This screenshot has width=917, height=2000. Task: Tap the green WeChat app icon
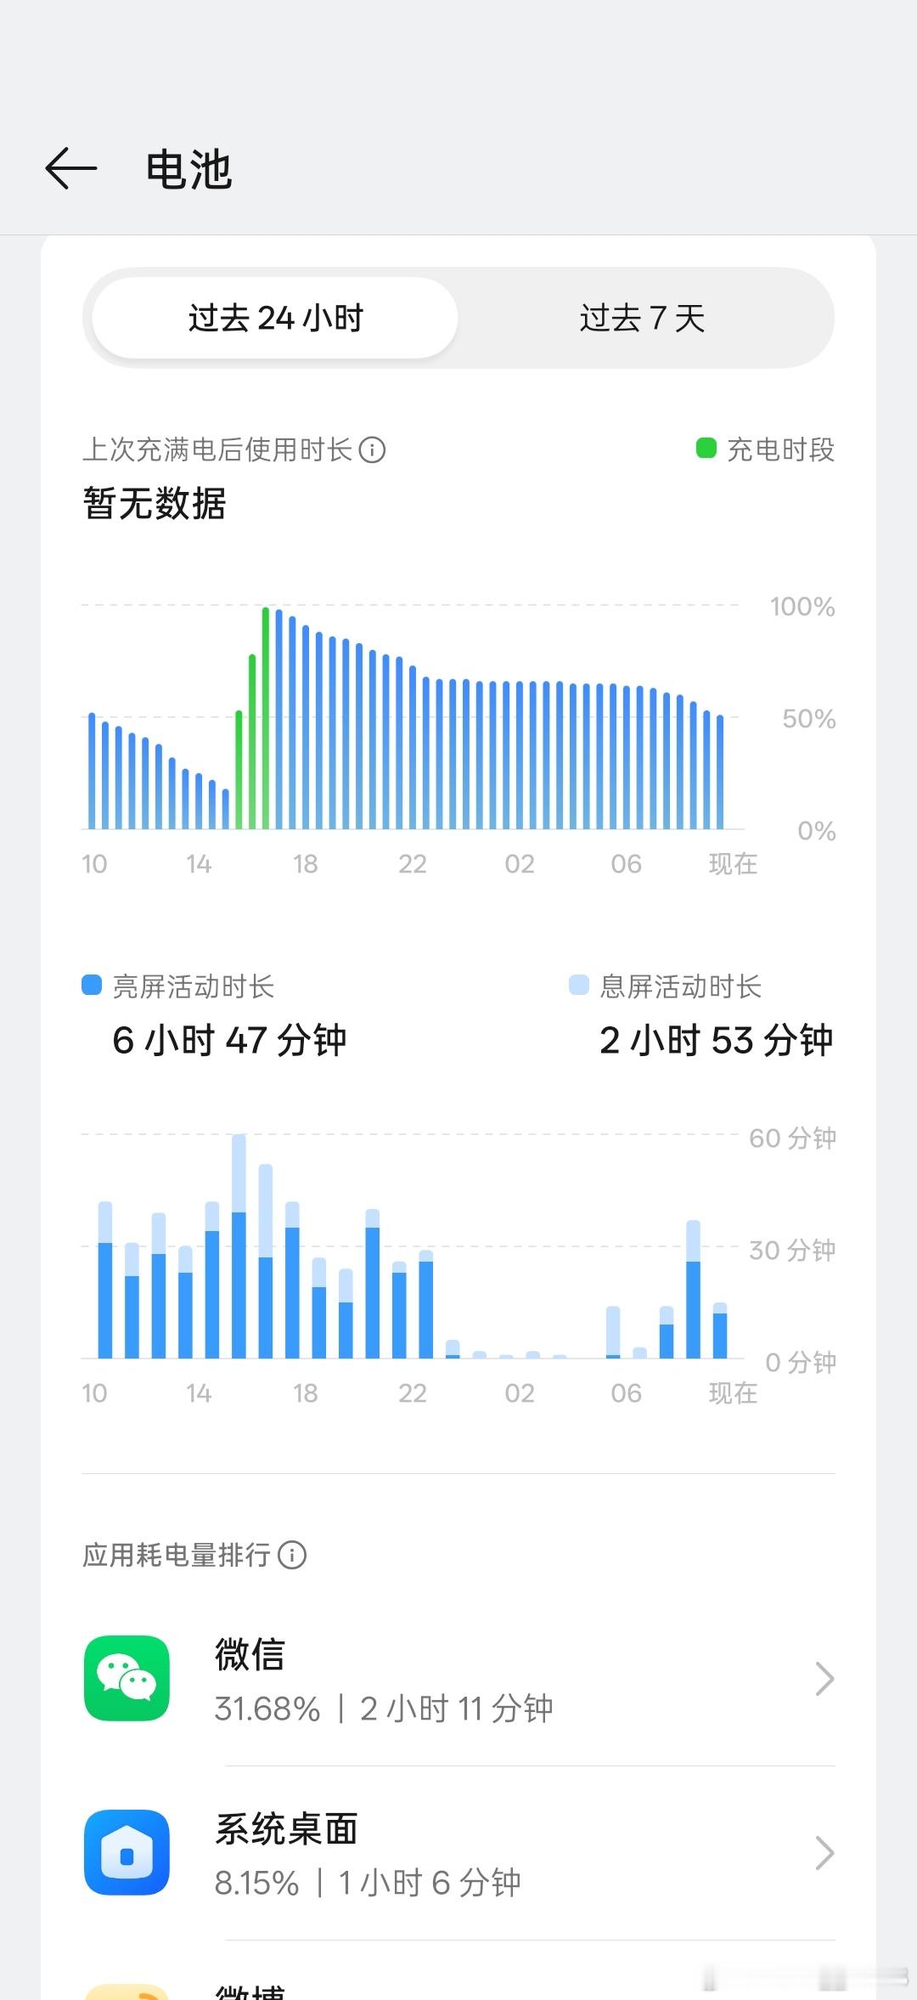(x=127, y=1678)
